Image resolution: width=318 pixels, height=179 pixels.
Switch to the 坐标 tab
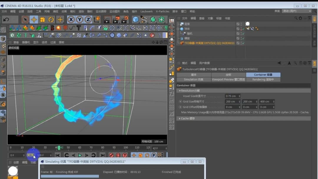coord(228,74)
